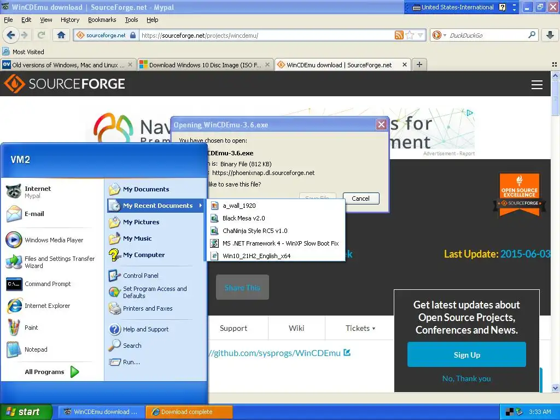The image size is (560, 420).
Task: Open recent document Black Mesa v2.0
Action: click(x=276, y=218)
